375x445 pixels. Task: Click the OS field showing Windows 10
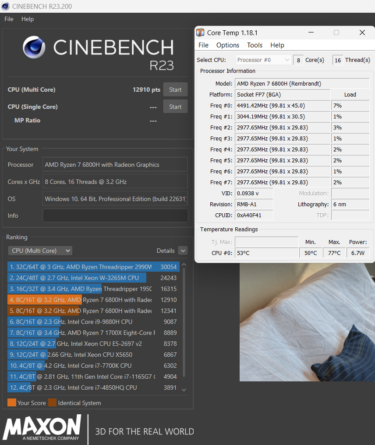(x=115, y=199)
